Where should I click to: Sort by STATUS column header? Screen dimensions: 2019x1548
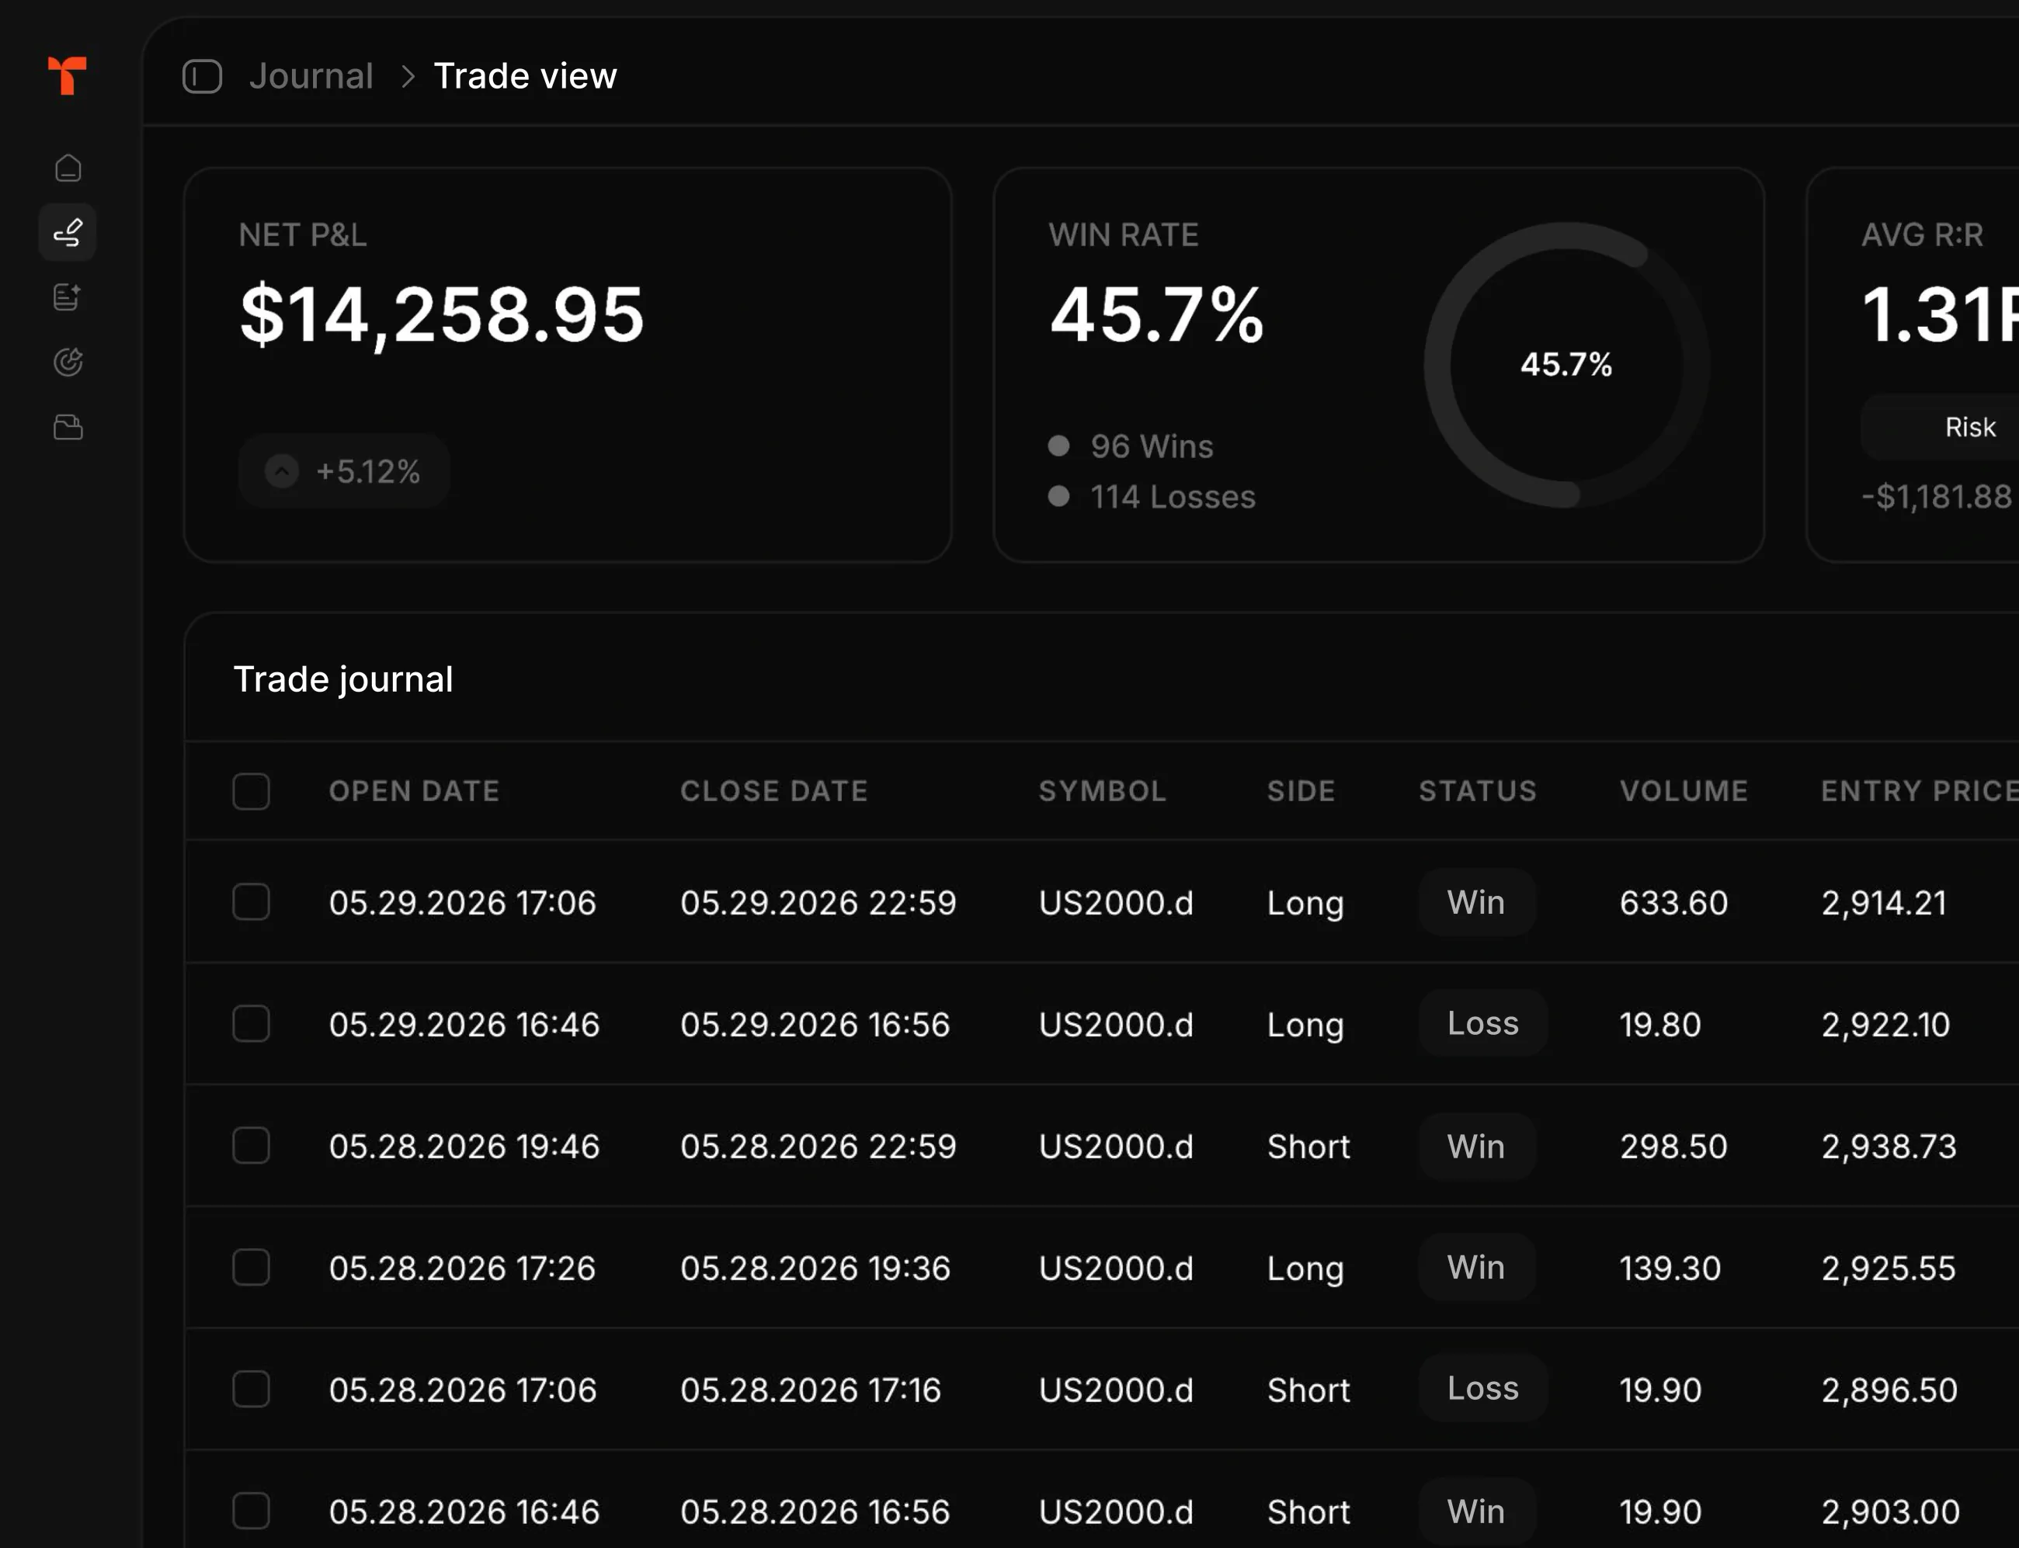[1478, 792]
